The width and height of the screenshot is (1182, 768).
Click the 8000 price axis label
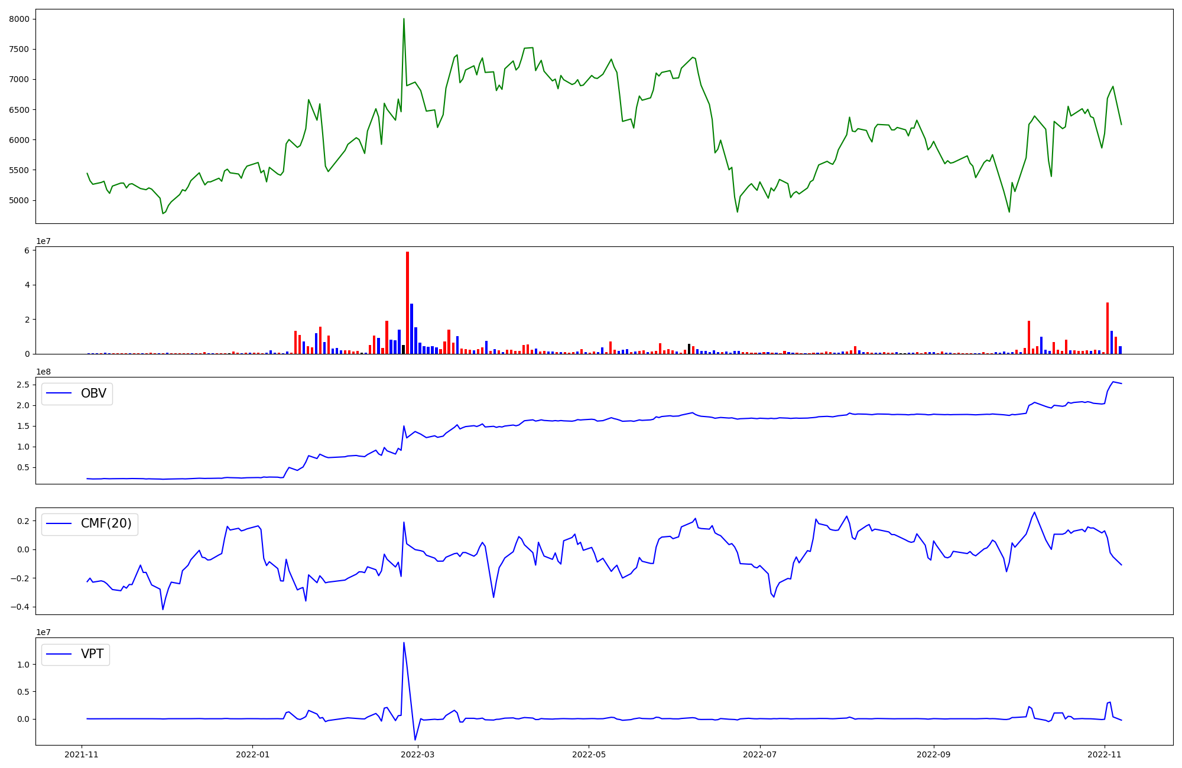pos(19,19)
